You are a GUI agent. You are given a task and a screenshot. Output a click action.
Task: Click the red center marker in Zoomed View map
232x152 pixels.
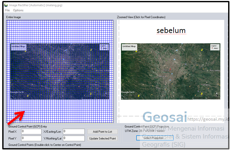[x=170, y=69]
